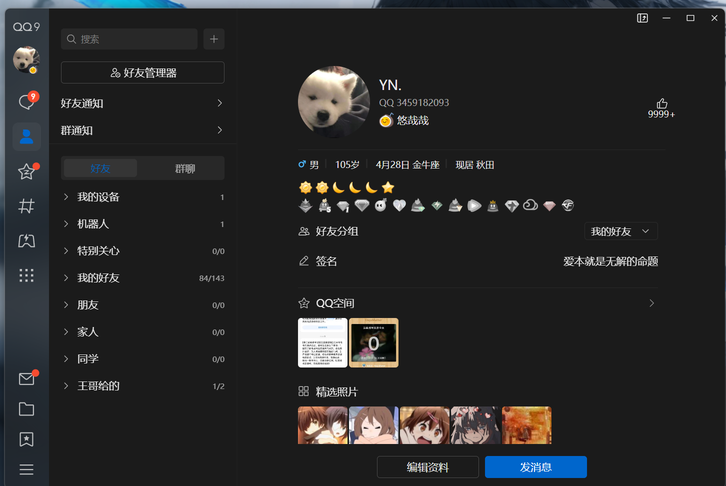Click the signature text 爱本就是无解的命题

610,261
